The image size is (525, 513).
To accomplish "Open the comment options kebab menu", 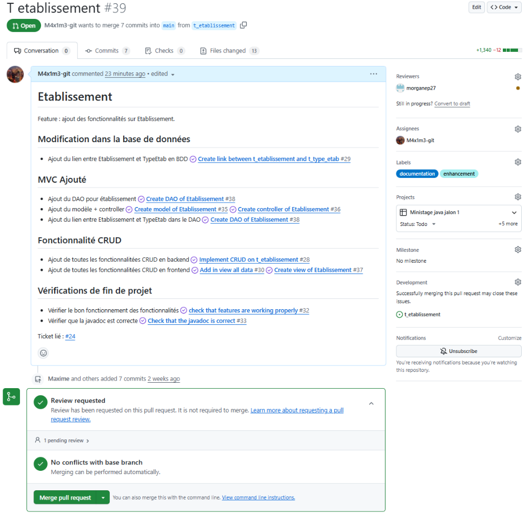I will (373, 74).
